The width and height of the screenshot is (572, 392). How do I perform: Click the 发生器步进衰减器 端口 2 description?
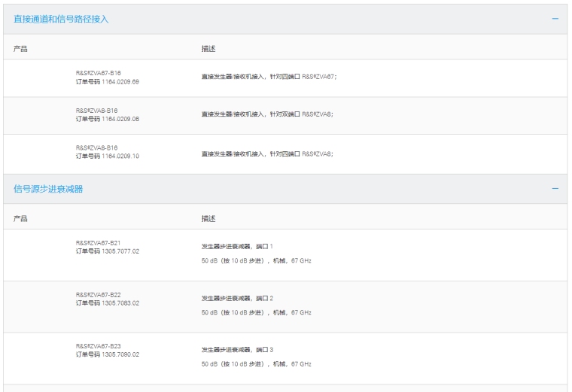pos(236,298)
